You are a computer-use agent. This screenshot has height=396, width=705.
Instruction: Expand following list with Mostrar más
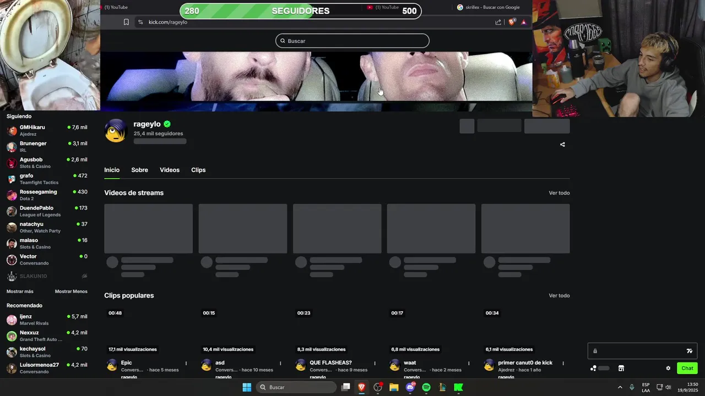tap(20, 291)
